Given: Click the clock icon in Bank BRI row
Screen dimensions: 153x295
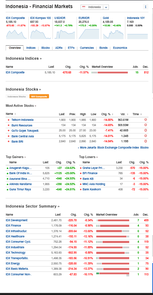Looking at the screenshot, I should point(146,141).
